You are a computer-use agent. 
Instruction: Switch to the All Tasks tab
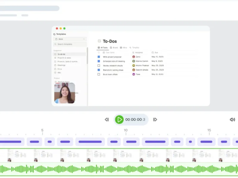(103, 47)
